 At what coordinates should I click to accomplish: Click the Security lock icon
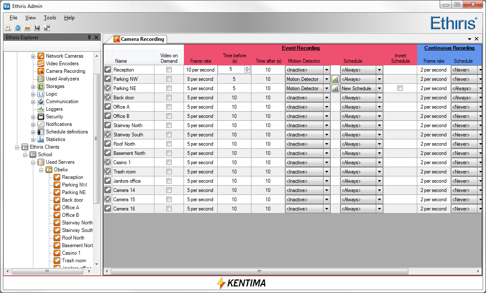click(41, 117)
